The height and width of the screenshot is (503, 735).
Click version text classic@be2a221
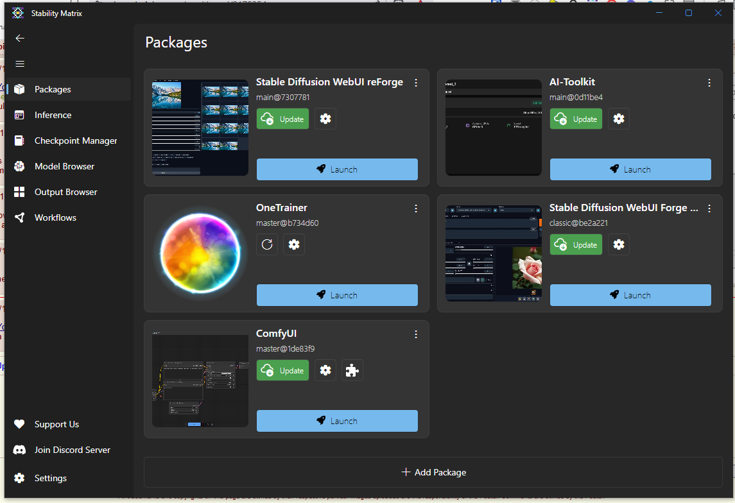pyautogui.click(x=578, y=223)
